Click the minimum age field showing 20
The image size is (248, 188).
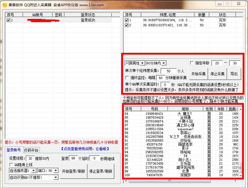[x=217, y=63]
